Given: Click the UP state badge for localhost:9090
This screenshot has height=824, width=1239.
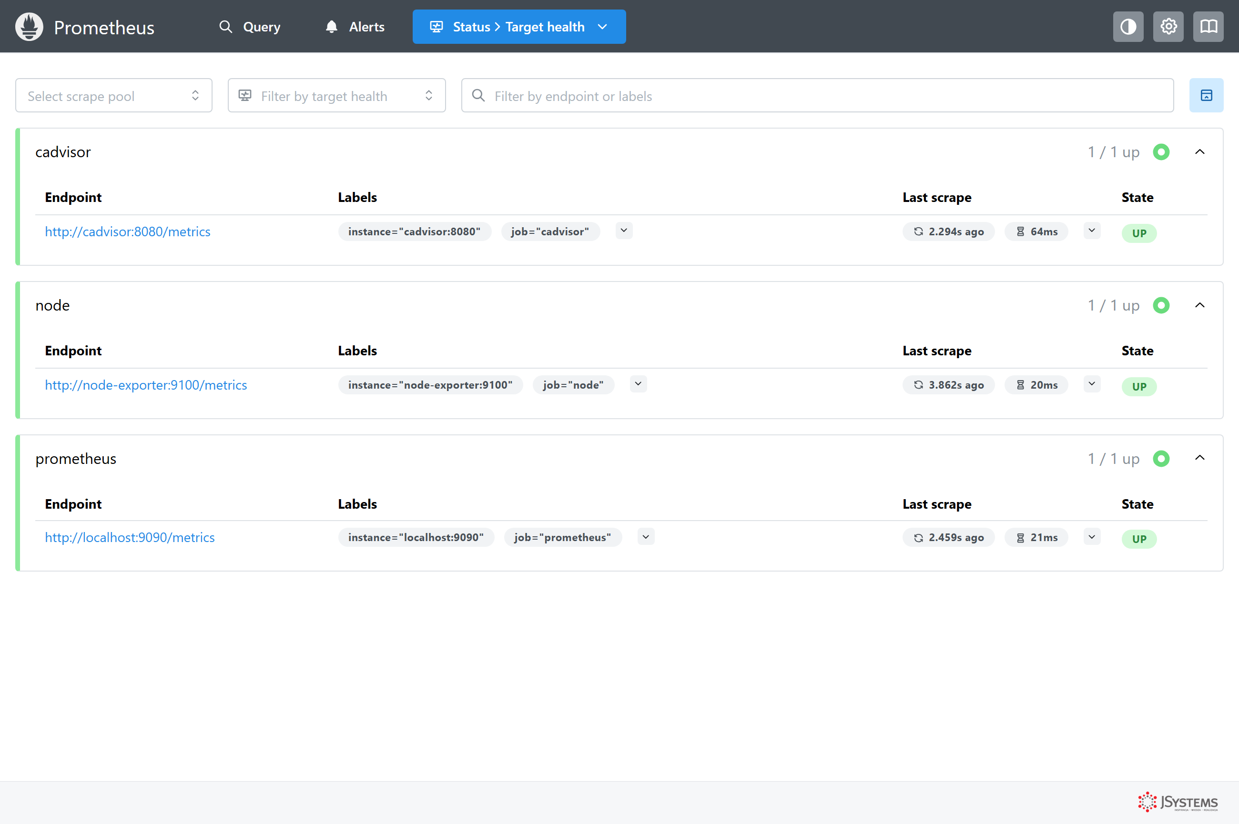Looking at the screenshot, I should click(1138, 539).
